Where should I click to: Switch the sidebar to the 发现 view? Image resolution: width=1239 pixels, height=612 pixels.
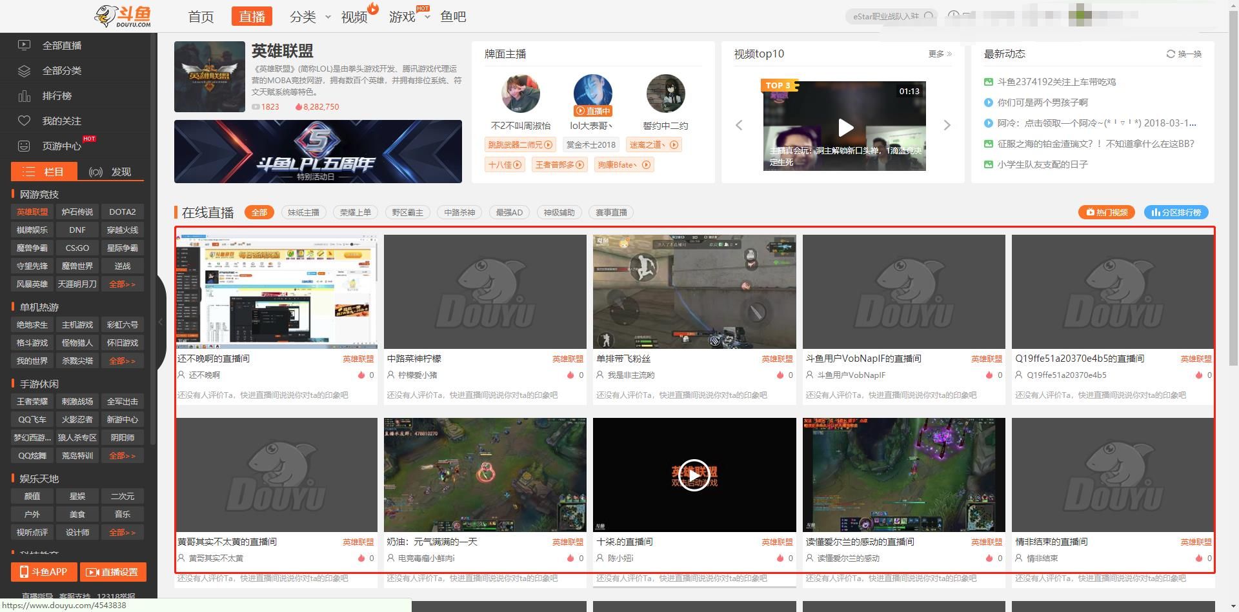(110, 172)
